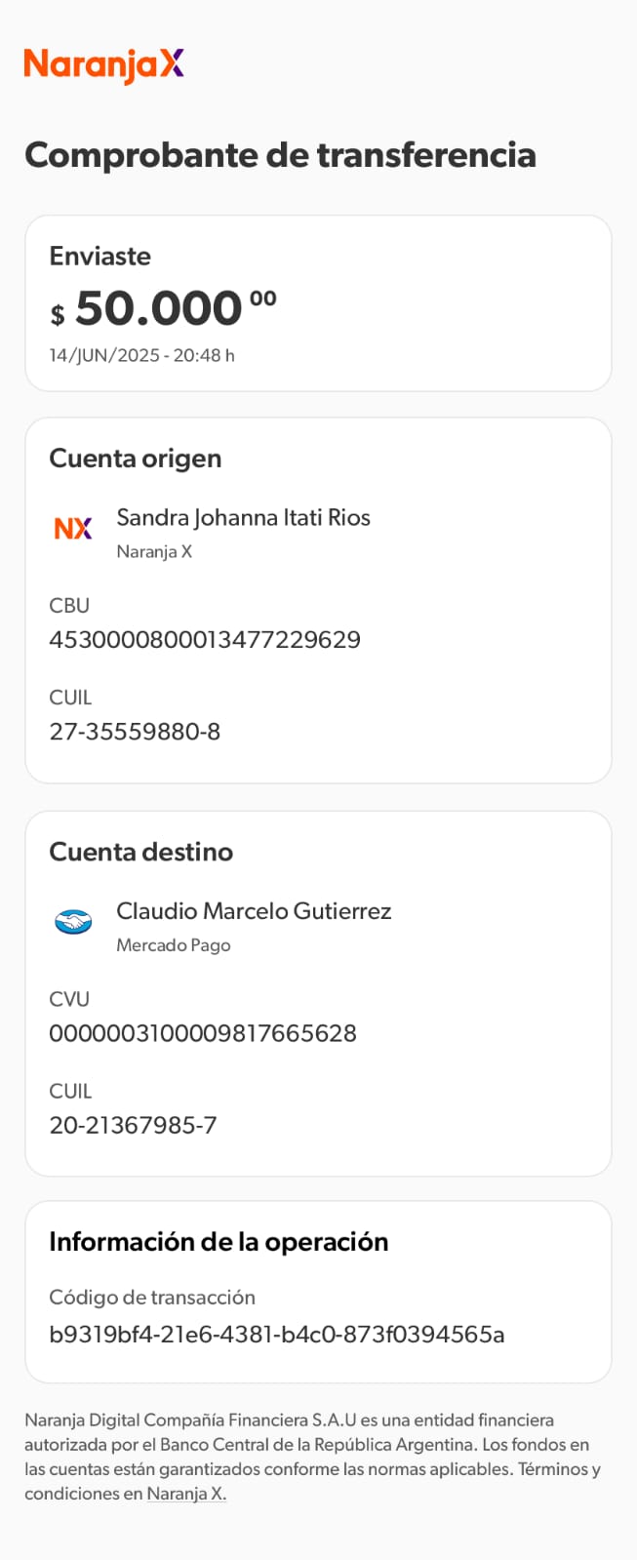Screen dimensions: 637x1560
Task: Click the Cuenta destino section title
Action: [140, 852]
